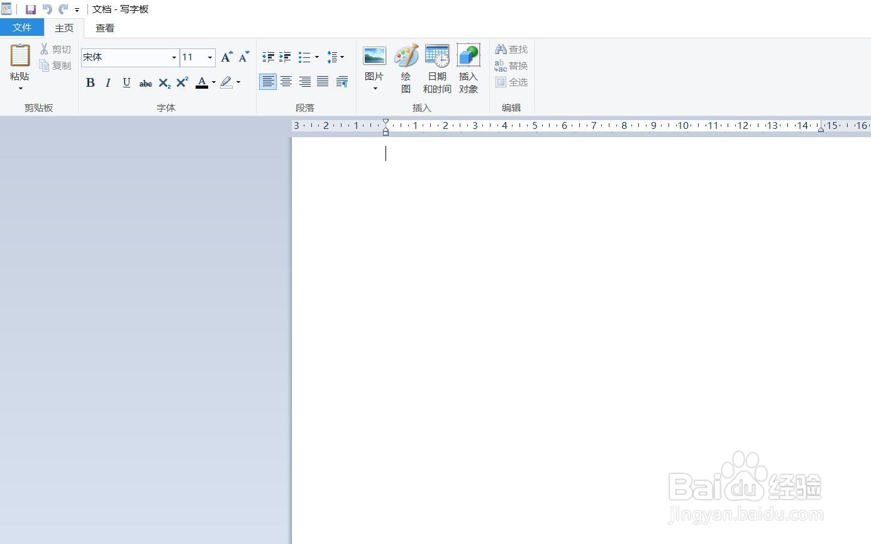Click the 图片 insert picture icon

374,56
